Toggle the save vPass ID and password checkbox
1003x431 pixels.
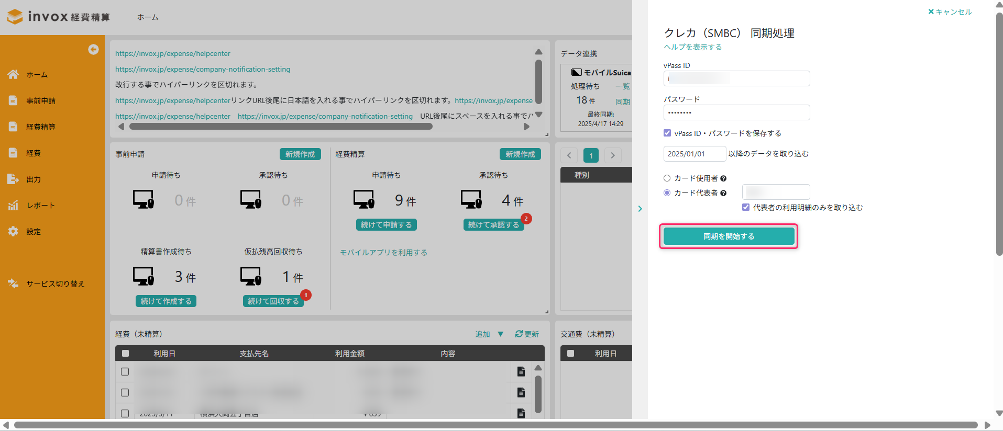[x=667, y=133]
